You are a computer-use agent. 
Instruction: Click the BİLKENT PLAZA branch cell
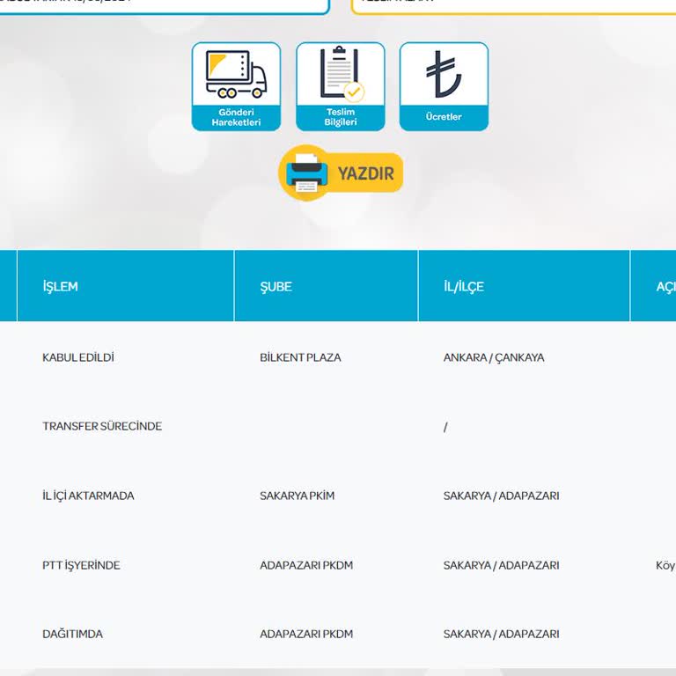pyautogui.click(x=300, y=357)
